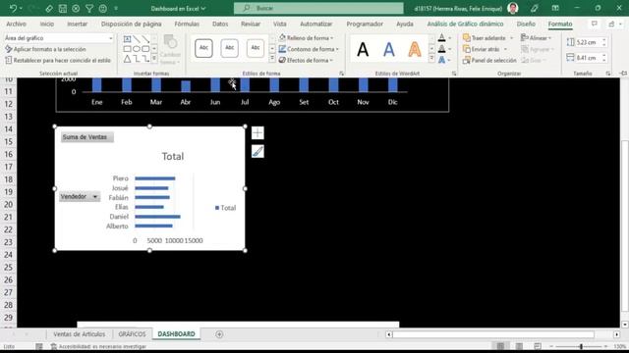Open the Customize Quick Access Toolbar arrow
629x353 pixels.
116,8
